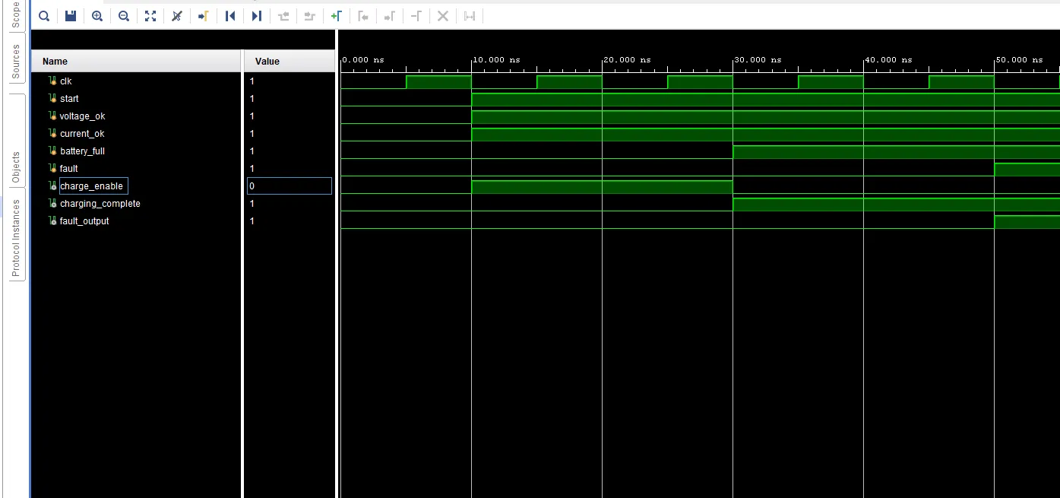Fit the waveform to the window
The width and height of the screenshot is (1060, 498).
click(x=150, y=16)
